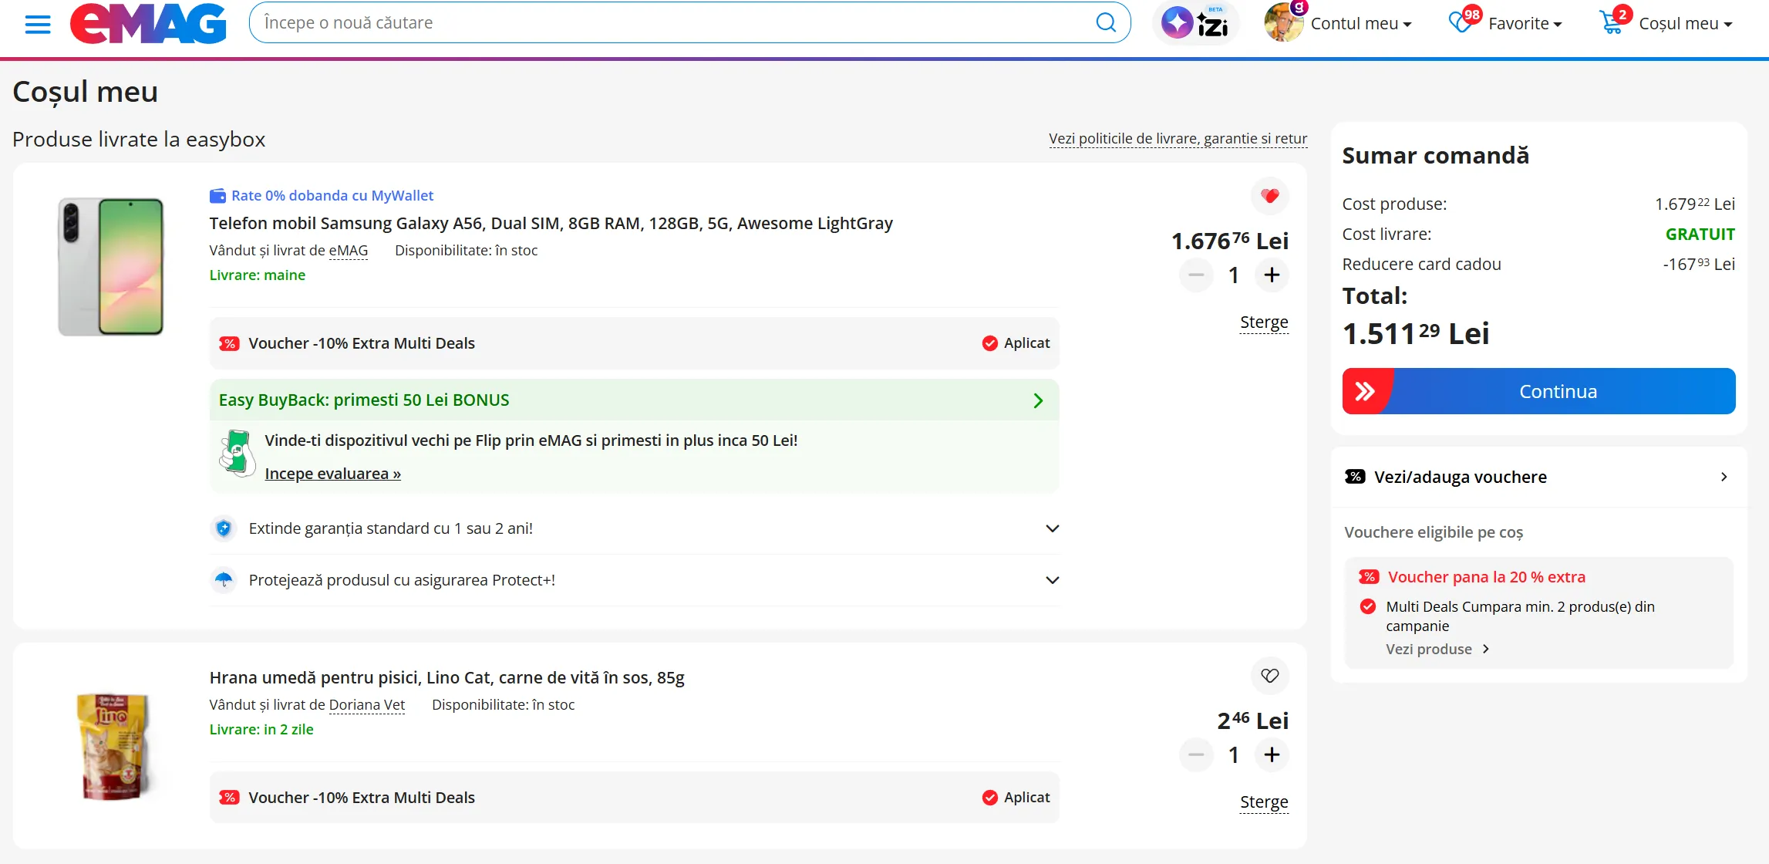The image size is (1769, 864).
Task: Increase Lino Cat food quantity with plus
Action: point(1272,754)
